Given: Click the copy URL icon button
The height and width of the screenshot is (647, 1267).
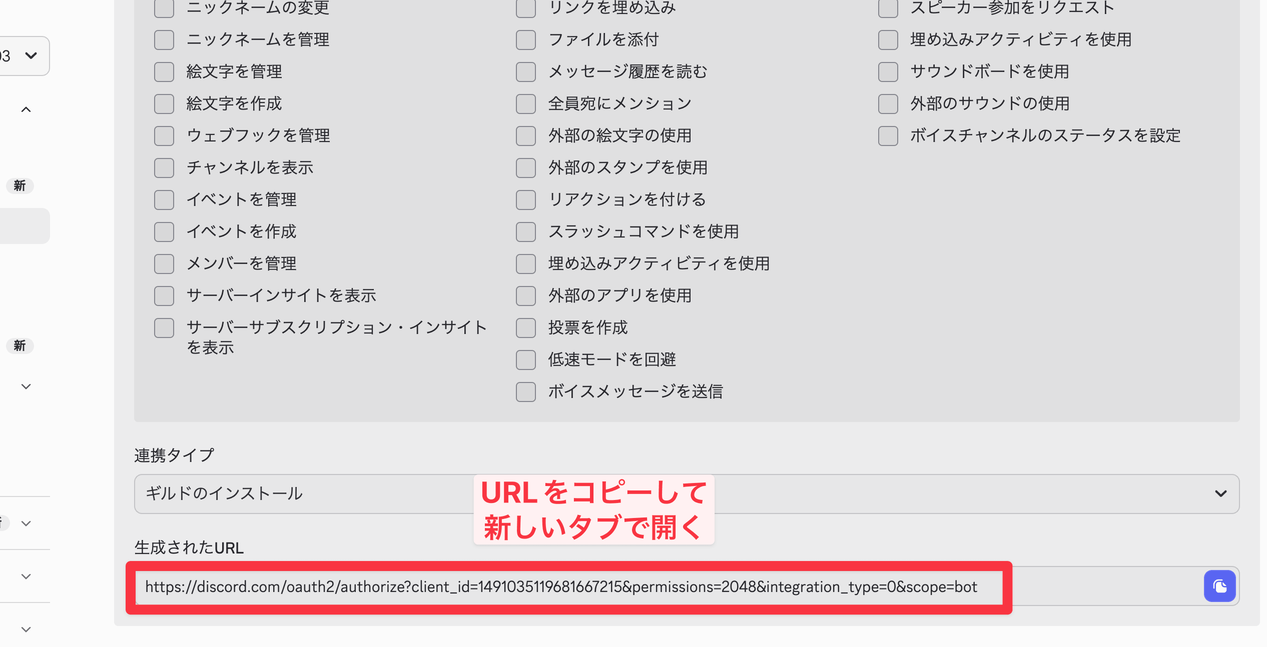Looking at the screenshot, I should [x=1219, y=586].
